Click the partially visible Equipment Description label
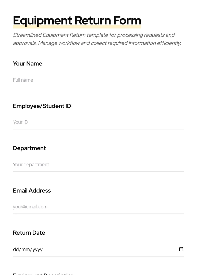This screenshot has width=197, height=275. click(44, 274)
